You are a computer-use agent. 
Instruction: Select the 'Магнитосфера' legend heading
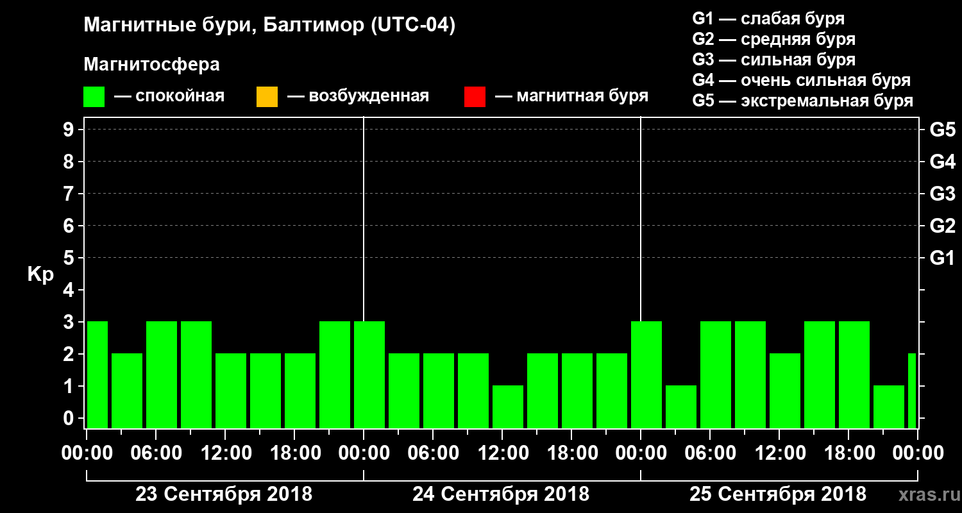coord(151,65)
